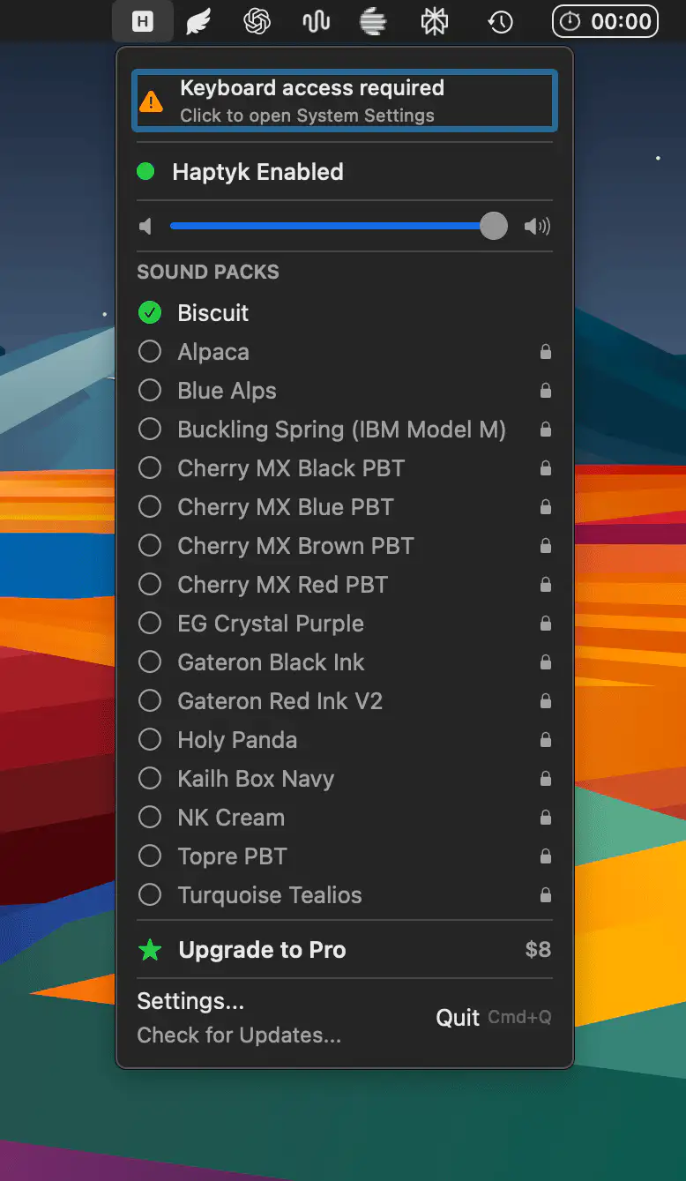Open the feather wing menu bar app

[198, 21]
